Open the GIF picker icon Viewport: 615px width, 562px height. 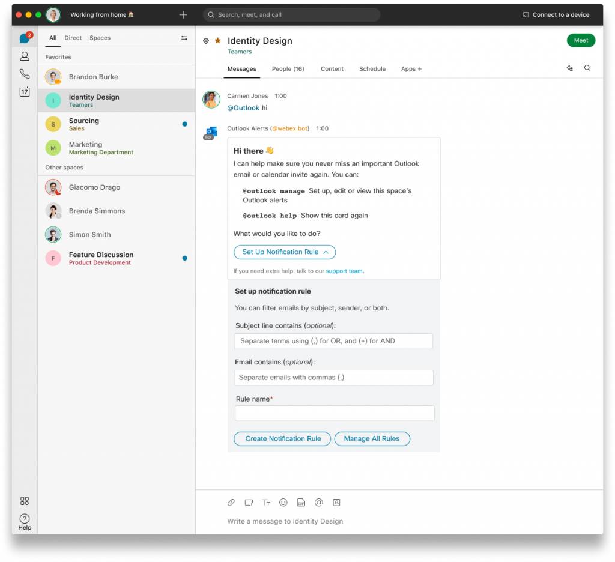(300, 503)
